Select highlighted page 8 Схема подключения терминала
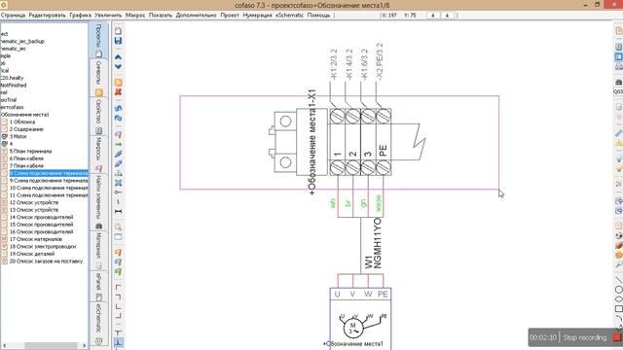623x350 pixels. [x=49, y=173]
